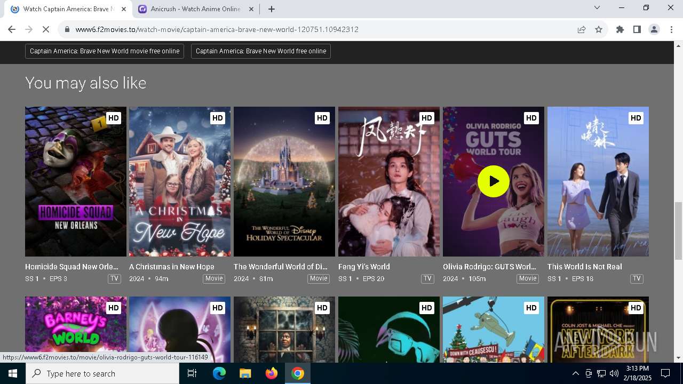The image size is (683, 384).
Task: Open a new browser tab
Action: [272, 9]
